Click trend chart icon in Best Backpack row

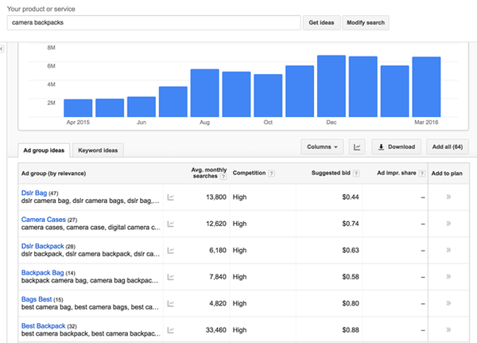pyautogui.click(x=170, y=330)
